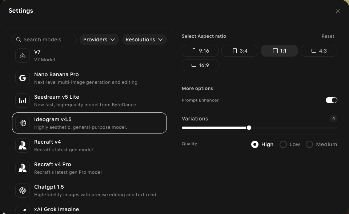Click the Variations value badge showing 4
The width and height of the screenshot is (349, 214).
click(333, 119)
